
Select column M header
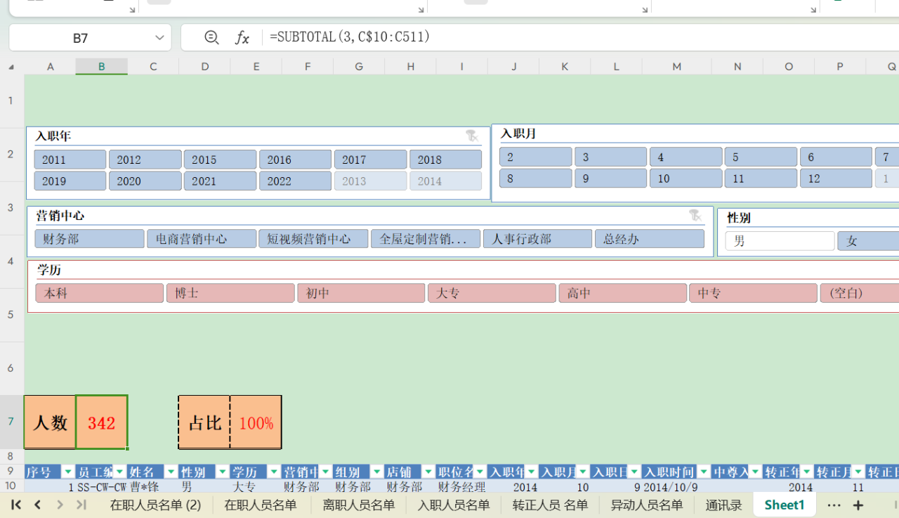(x=676, y=67)
